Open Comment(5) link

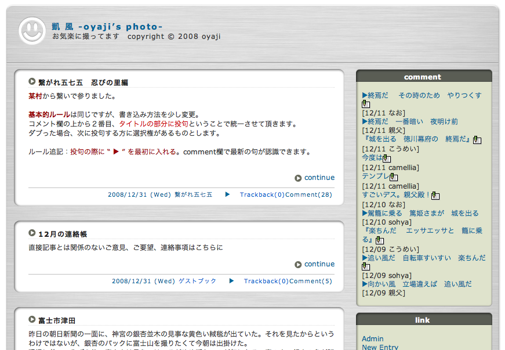pyautogui.click(x=310, y=281)
